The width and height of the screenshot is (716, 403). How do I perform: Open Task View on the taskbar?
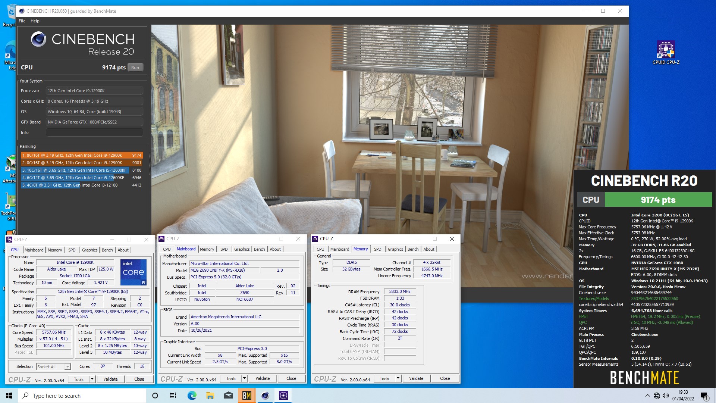coord(173,396)
